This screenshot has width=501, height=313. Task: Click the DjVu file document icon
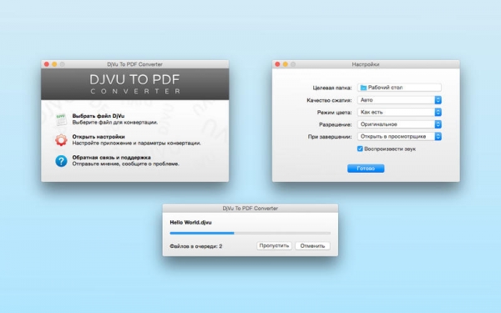[61, 119]
